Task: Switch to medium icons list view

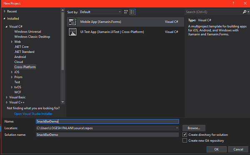Action: pyautogui.click(x=132, y=12)
